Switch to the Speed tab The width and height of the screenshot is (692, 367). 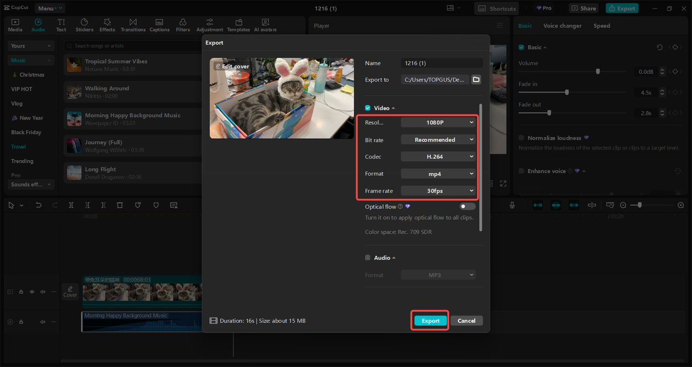[602, 26]
